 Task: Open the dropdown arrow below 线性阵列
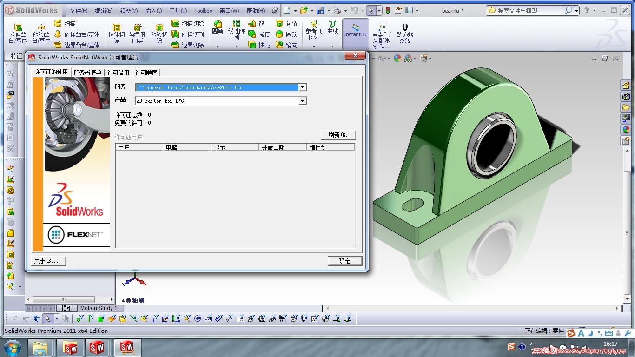[x=236, y=46]
